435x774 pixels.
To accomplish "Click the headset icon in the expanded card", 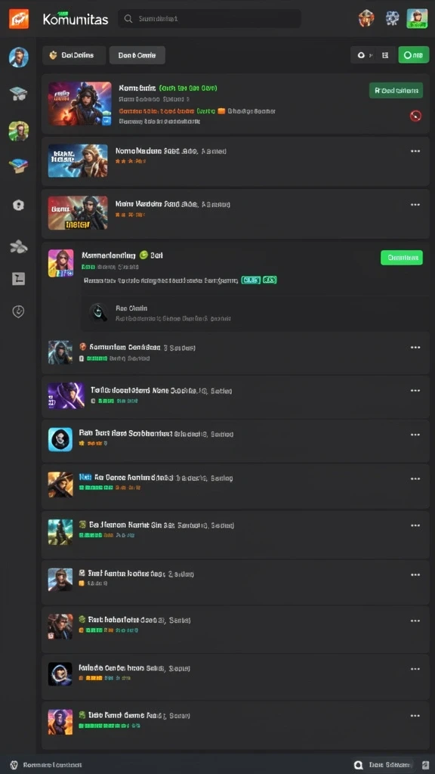I will [x=98, y=312].
